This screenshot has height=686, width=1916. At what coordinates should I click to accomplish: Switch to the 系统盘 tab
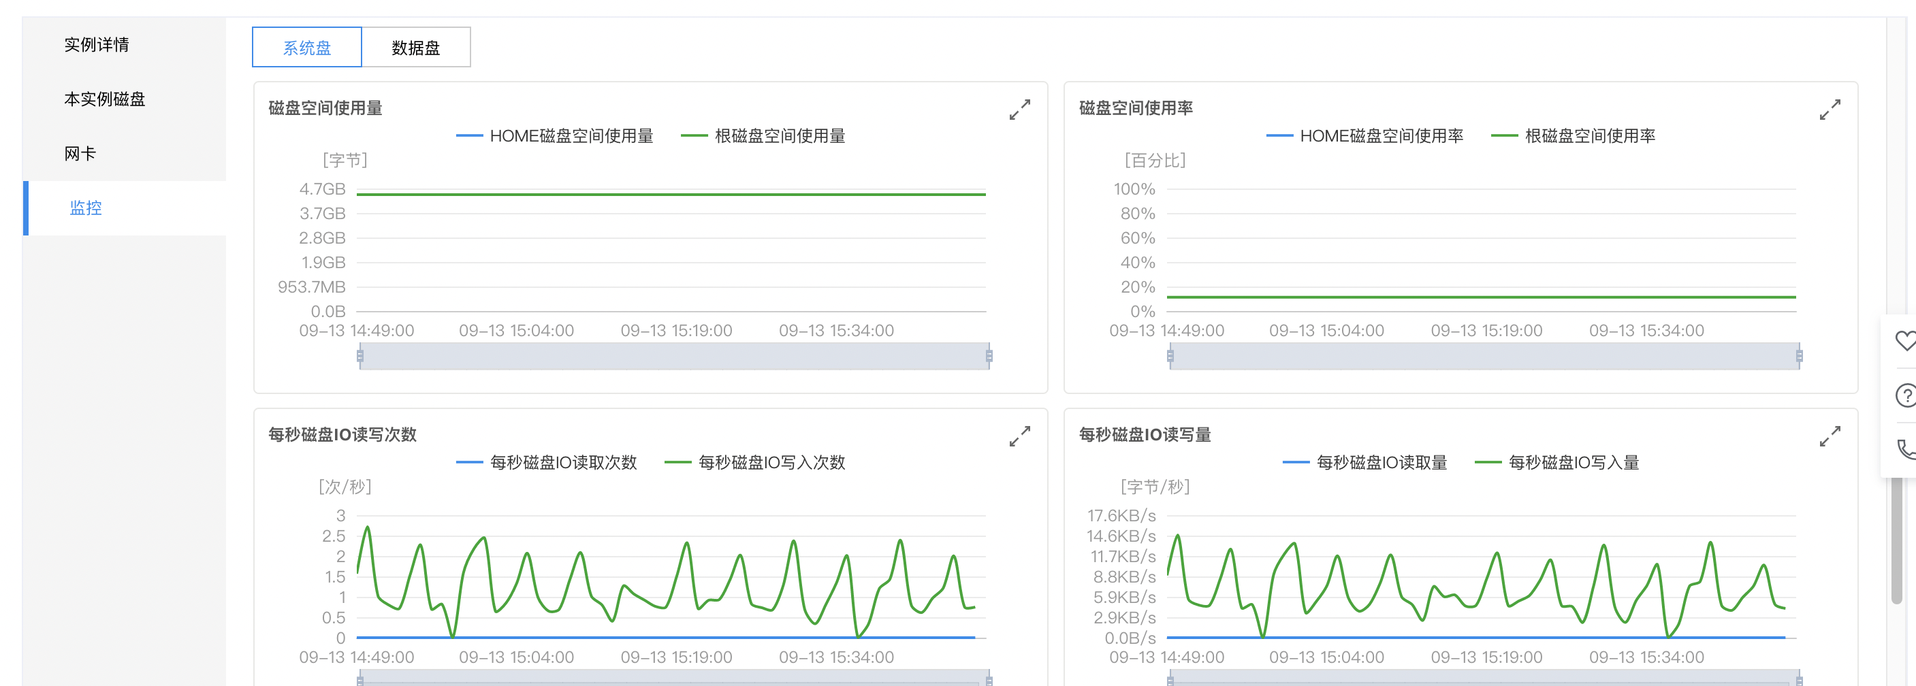click(306, 48)
